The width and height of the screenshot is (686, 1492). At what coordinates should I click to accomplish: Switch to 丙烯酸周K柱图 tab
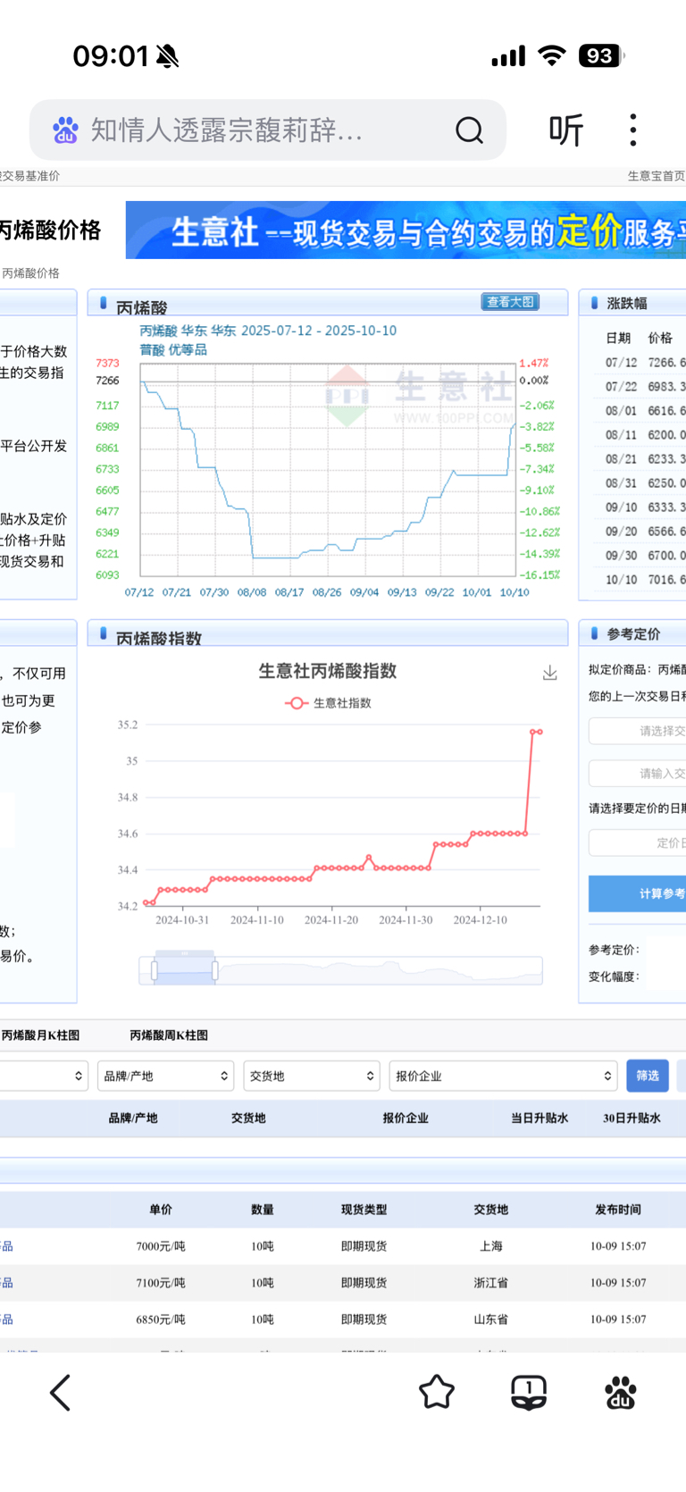[x=169, y=1035]
